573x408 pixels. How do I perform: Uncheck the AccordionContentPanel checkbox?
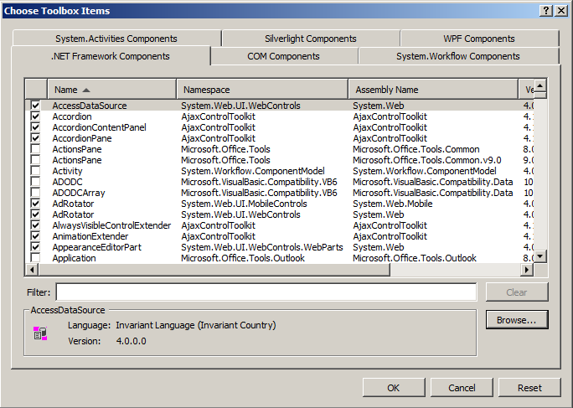coord(35,127)
